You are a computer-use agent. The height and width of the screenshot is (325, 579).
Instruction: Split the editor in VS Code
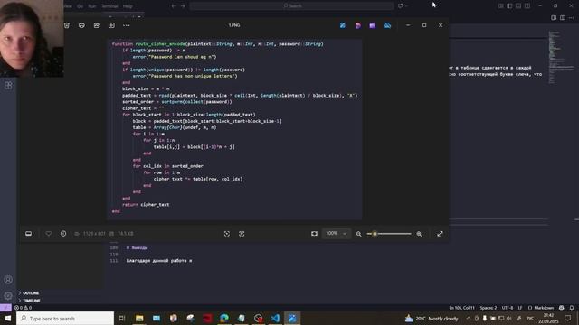563,18
